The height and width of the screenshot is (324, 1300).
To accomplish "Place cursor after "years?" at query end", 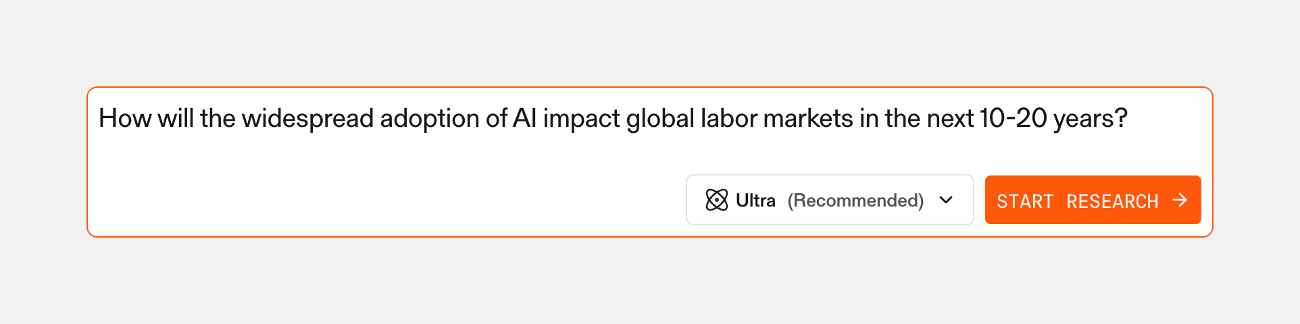I will click(1129, 119).
